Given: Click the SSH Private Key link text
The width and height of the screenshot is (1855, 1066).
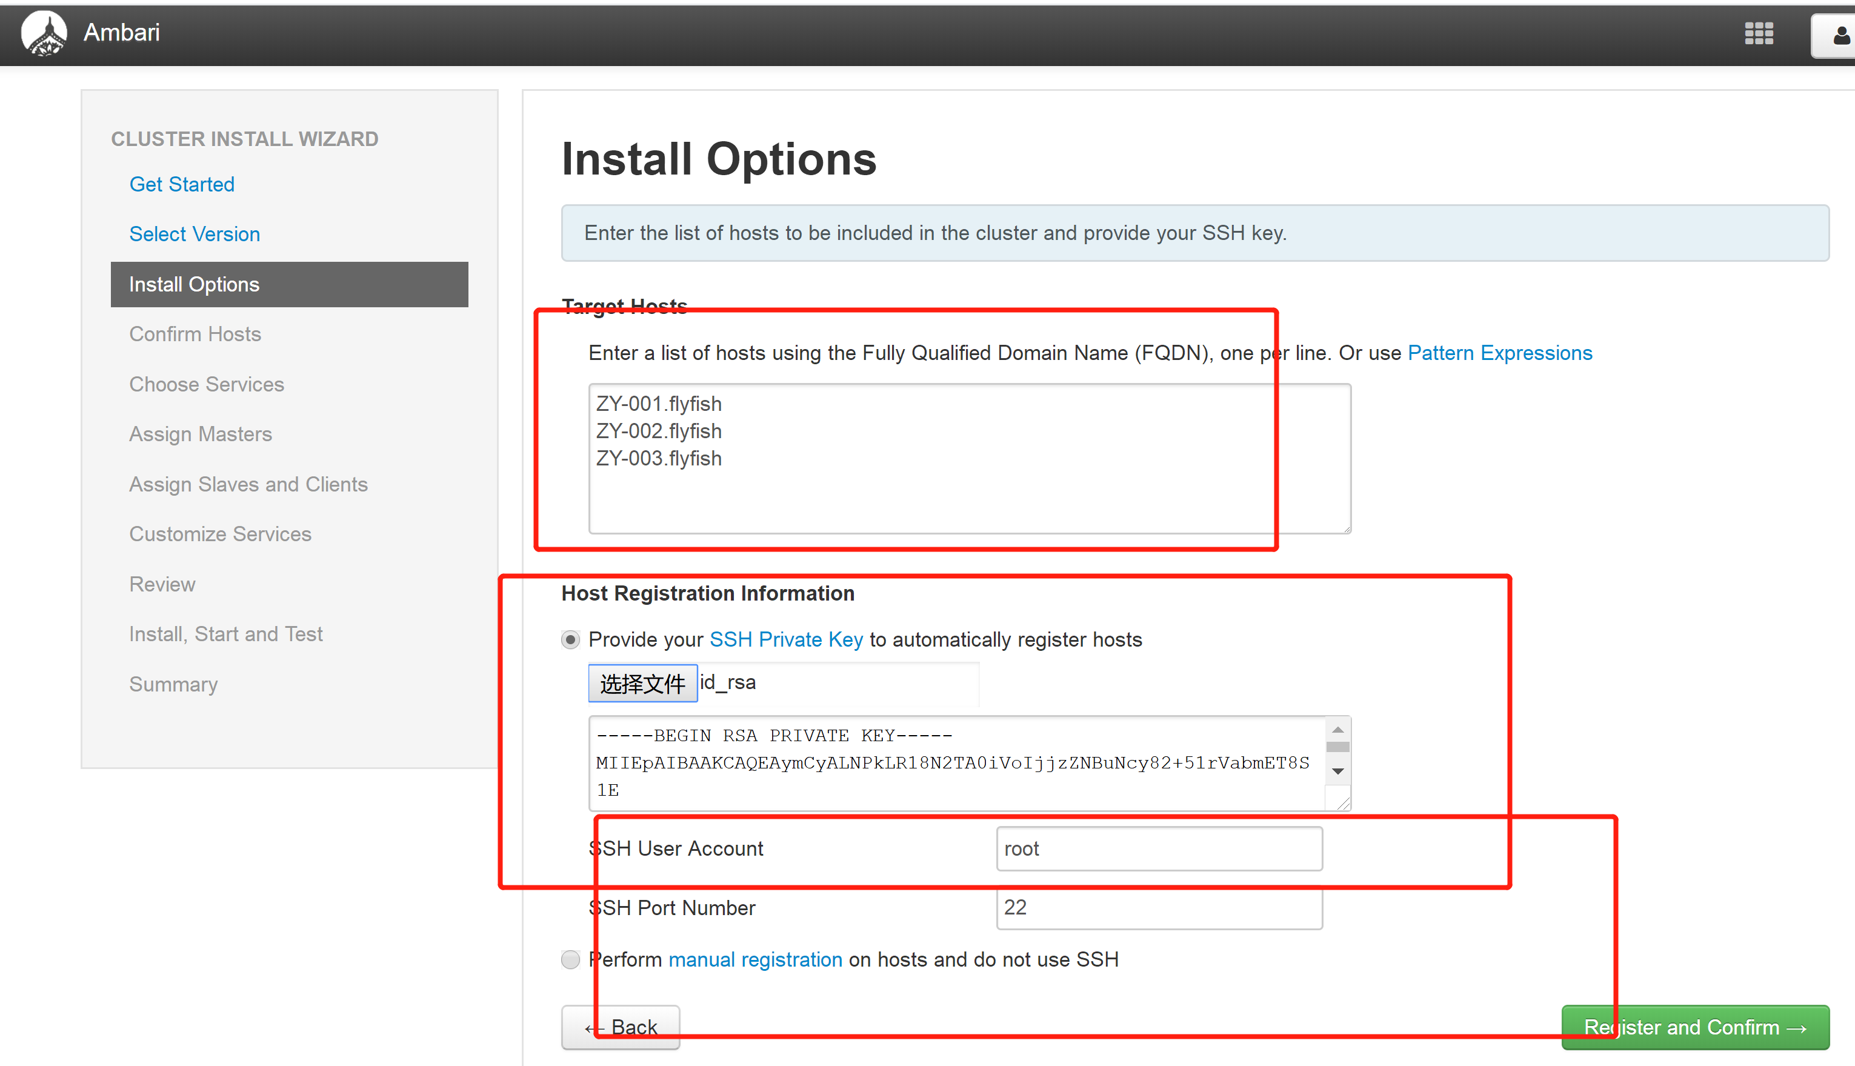Looking at the screenshot, I should tap(787, 639).
